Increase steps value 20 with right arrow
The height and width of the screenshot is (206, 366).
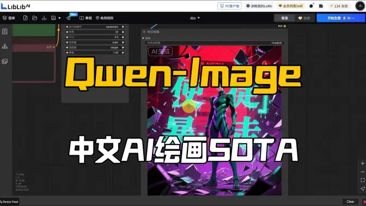pos(123,32)
